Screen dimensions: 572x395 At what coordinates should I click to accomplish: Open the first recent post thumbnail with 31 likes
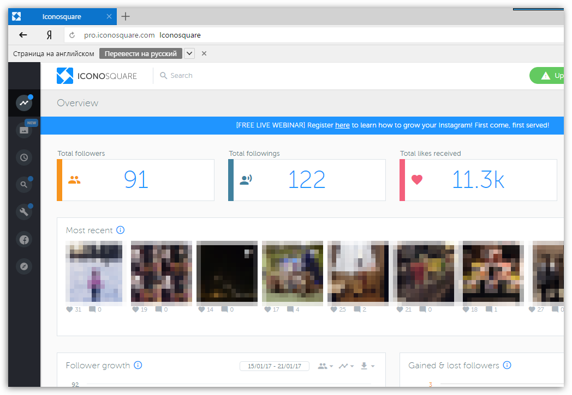[96, 271]
